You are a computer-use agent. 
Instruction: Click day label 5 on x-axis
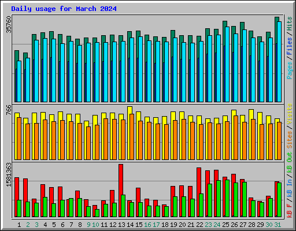54,225
